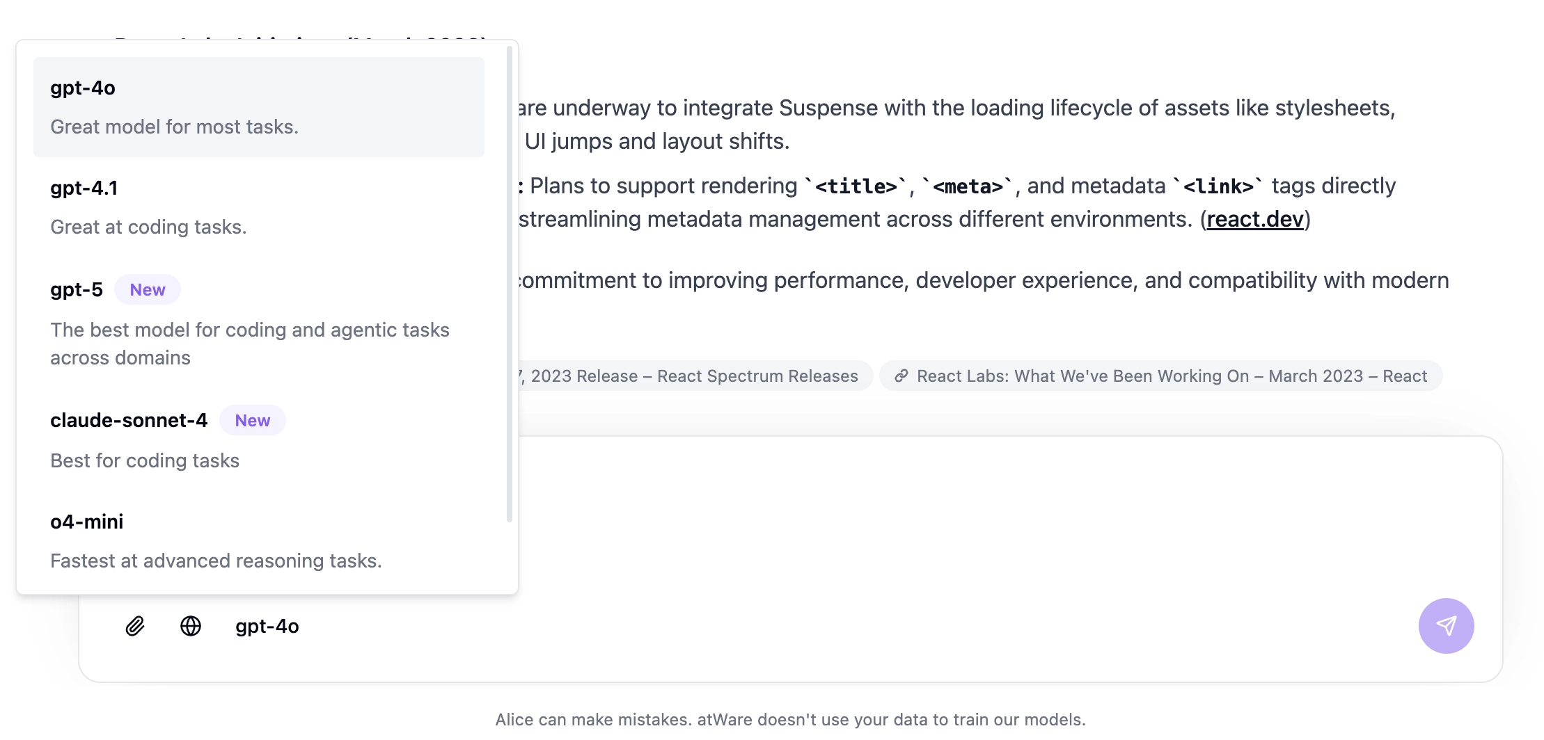Click the paperclip attach file icon
The image size is (1544, 740).
[x=135, y=626]
